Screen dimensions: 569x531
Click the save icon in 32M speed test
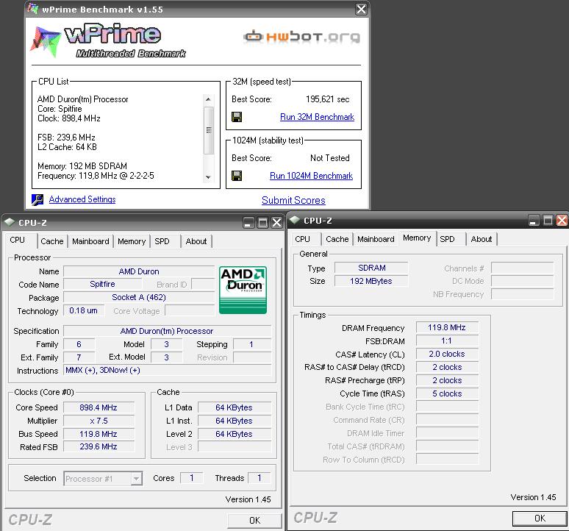pos(237,117)
